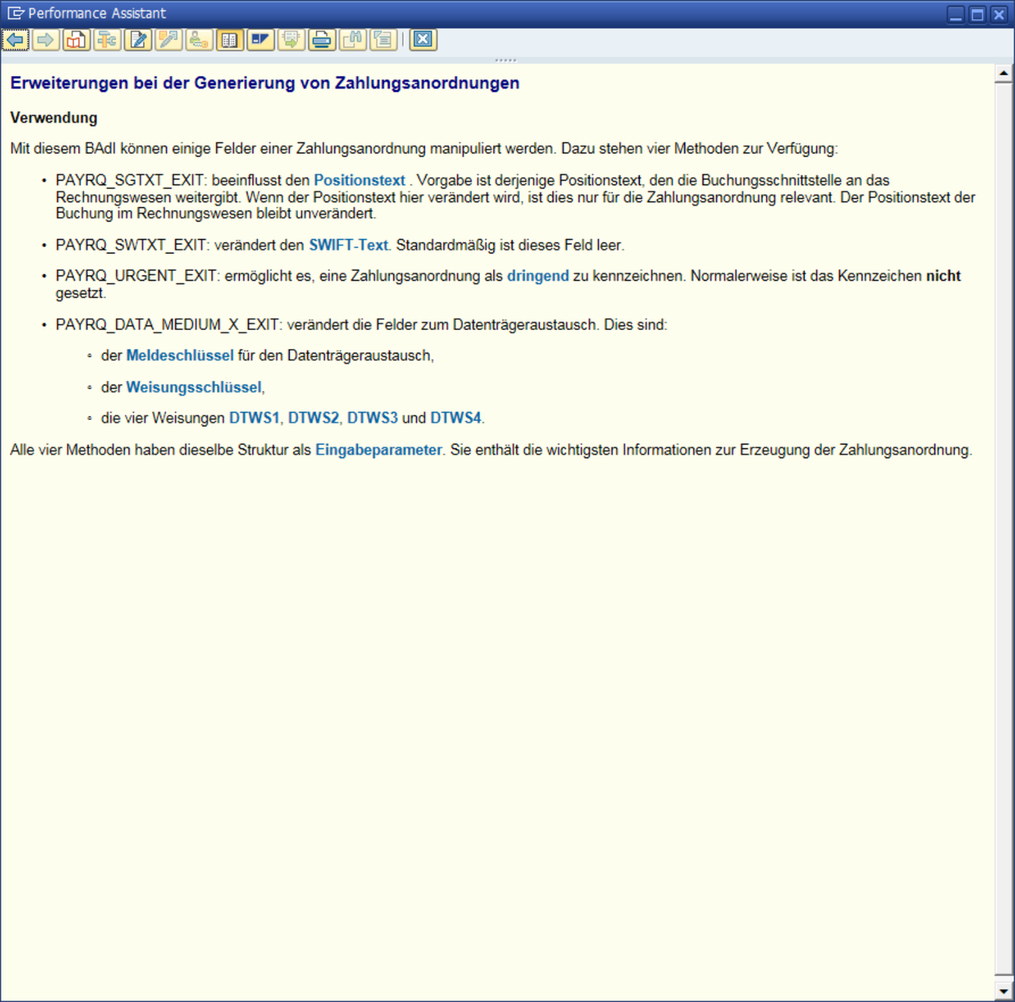Click the Edit Documentation pencil icon

(x=138, y=39)
